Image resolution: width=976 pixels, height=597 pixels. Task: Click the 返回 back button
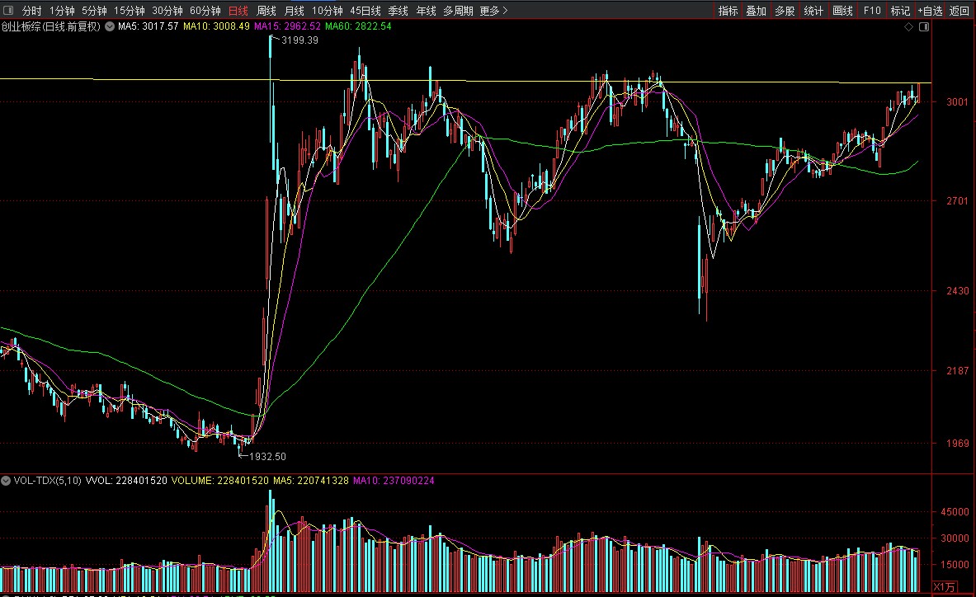tap(959, 11)
